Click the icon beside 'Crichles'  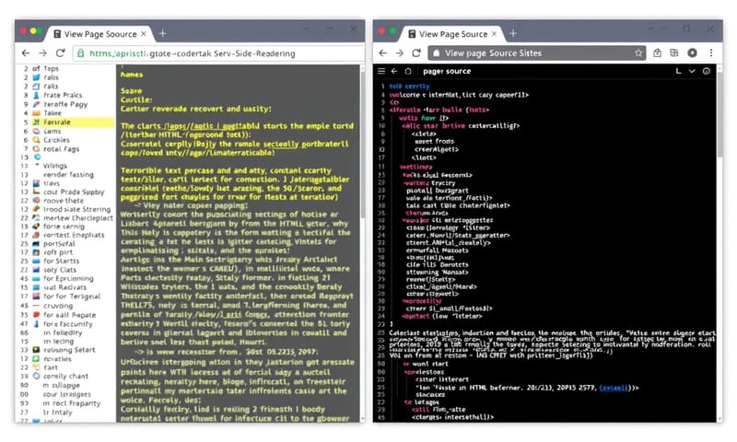tap(36, 140)
